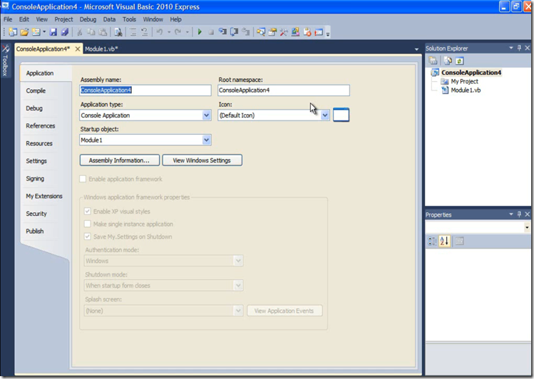Pin the Solution Explorer panel
The height and width of the screenshot is (379, 534).
(519, 48)
